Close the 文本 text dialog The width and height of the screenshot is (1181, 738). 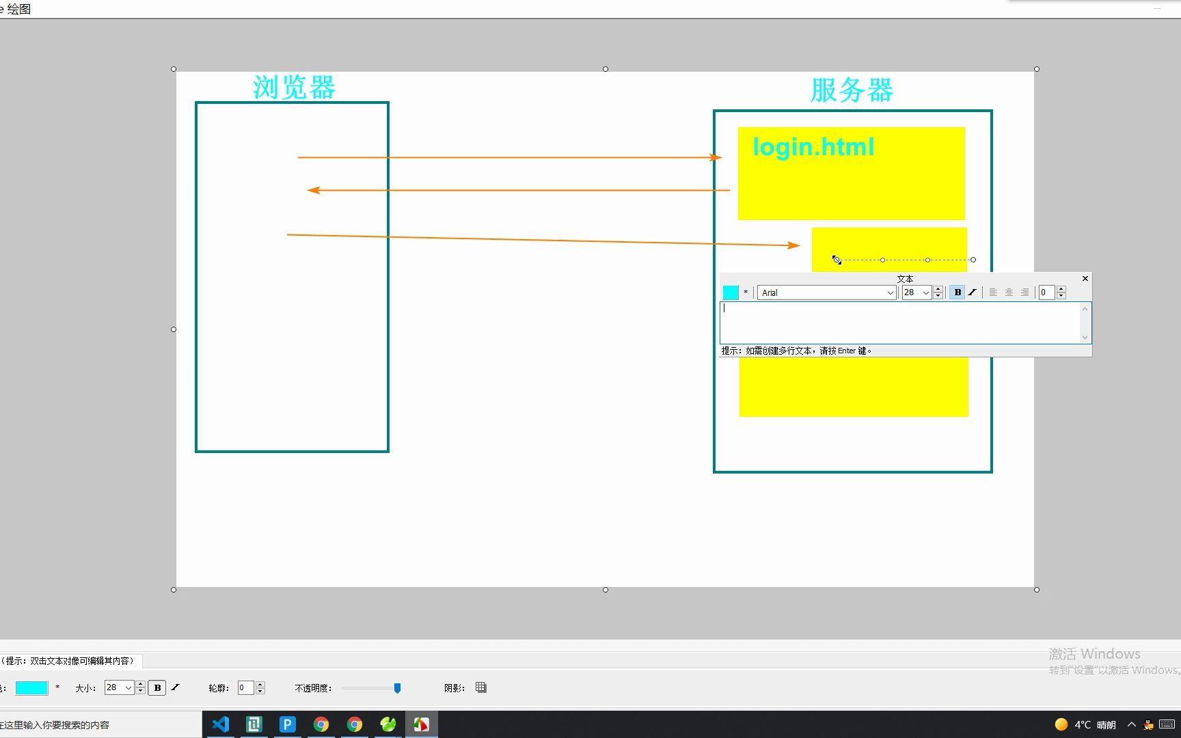point(1085,278)
